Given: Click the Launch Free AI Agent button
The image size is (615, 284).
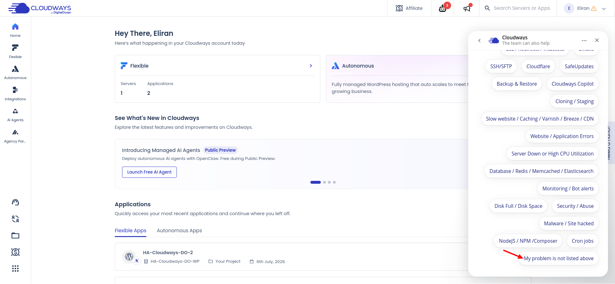Looking at the screenshot, I should tap(149, 172).
